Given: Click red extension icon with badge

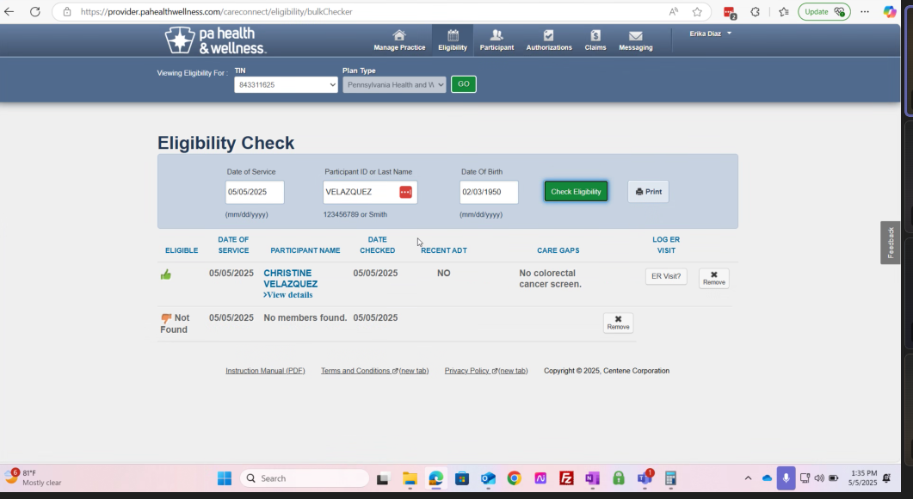Looking at the screenshot, I should [730, 12].
